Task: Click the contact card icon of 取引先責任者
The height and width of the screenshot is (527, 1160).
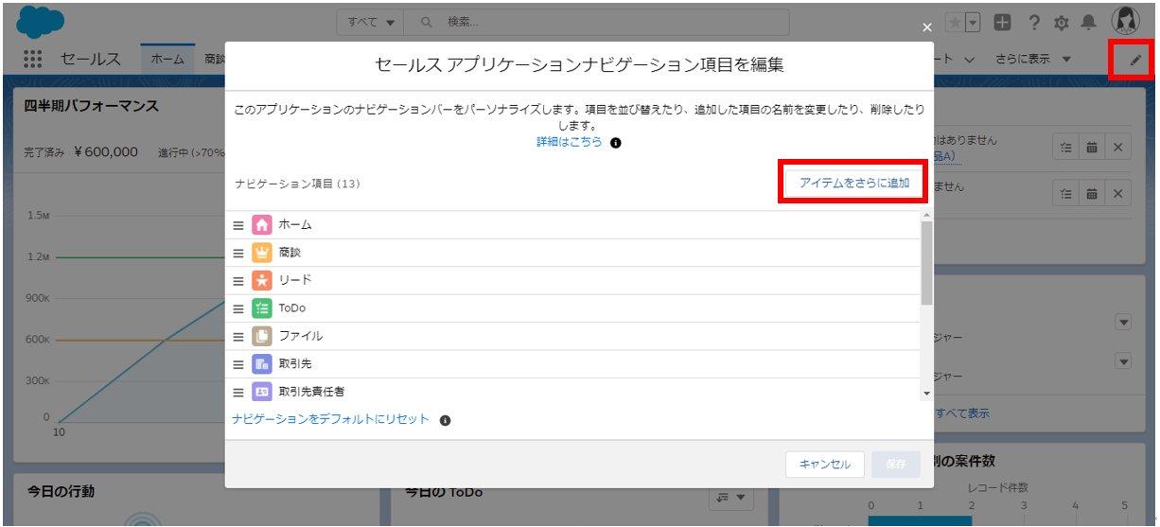Action: (x=262, y=392)
